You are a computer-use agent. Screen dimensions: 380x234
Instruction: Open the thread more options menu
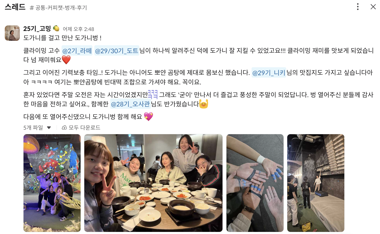(x=358, y=7)
